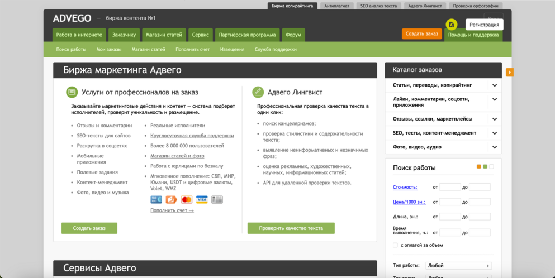Focus the 'Длина, зн.' 'от' input field
The width and height of the screenshot is (555, 278).
[450, 217]
